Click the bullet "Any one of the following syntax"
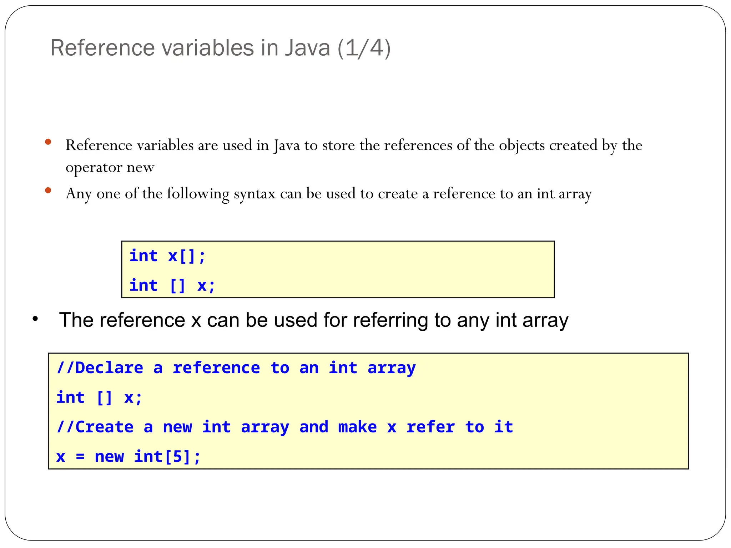 (x=328, y=194)
